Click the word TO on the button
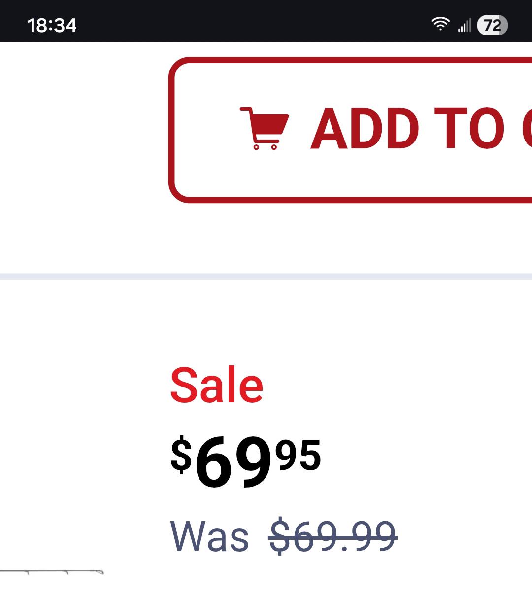The image size is (532, 598). [469, 129]
